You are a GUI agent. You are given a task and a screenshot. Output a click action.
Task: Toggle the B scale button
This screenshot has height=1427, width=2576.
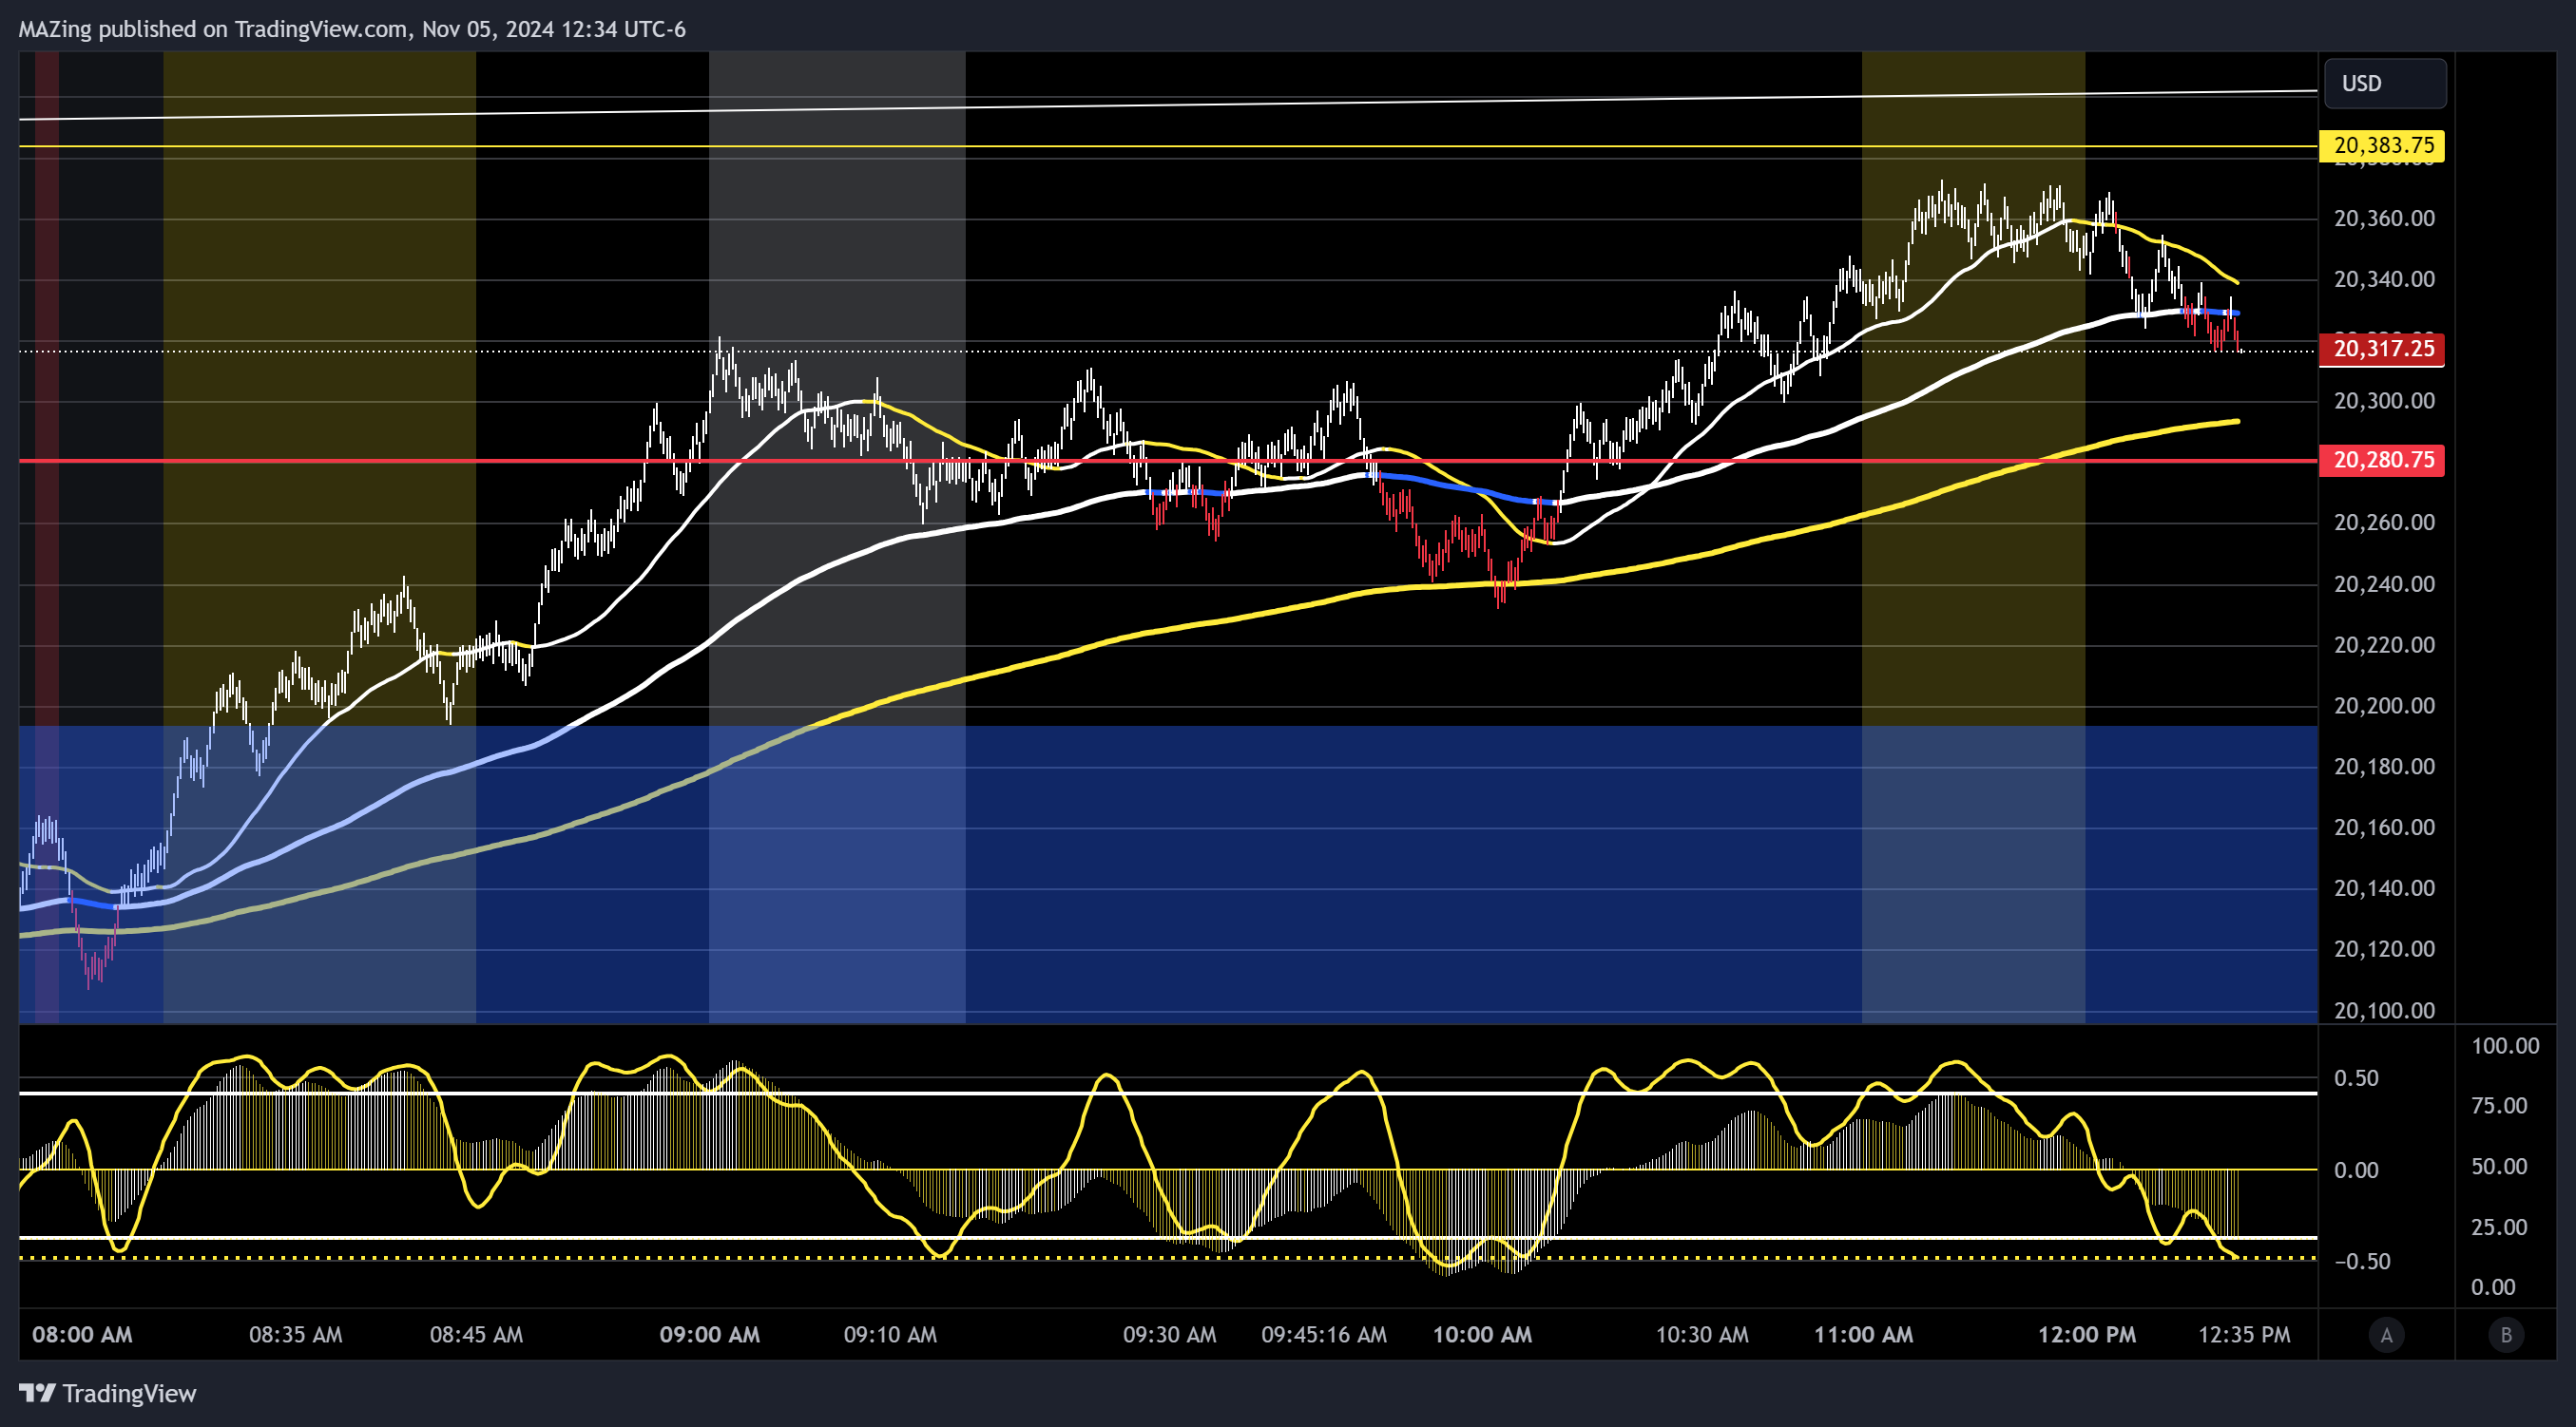(x=2506, y=1335)
